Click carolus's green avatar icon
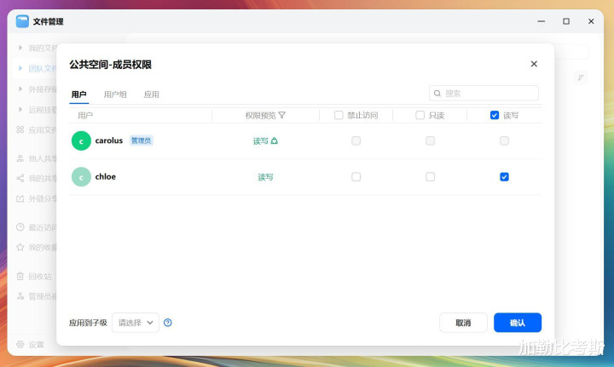 (x=81, y=140)
